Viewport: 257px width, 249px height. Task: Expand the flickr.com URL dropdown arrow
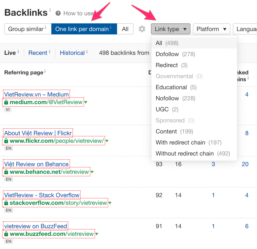pos(107,141)
